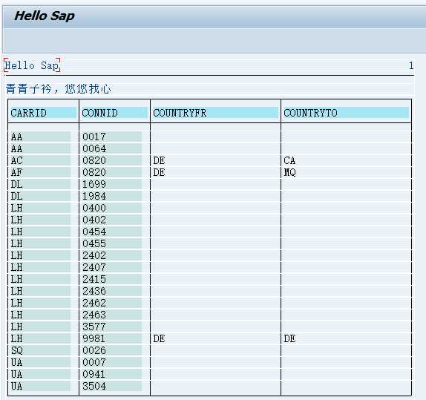Screen dimensions: 426x400
Task: Click connection ID 0017
Action: pyautogui.click(x=94, y=137)
